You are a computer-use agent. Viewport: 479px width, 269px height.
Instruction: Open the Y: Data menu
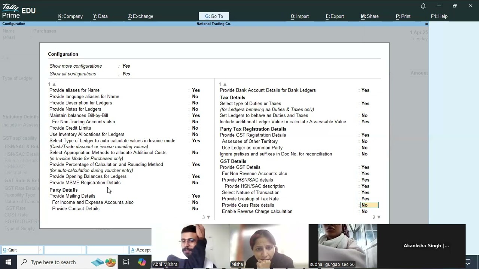pos(100,16)
